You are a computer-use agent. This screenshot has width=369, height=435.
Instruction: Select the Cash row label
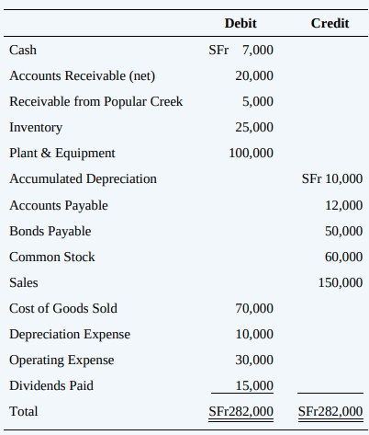[x=23, y=50]
